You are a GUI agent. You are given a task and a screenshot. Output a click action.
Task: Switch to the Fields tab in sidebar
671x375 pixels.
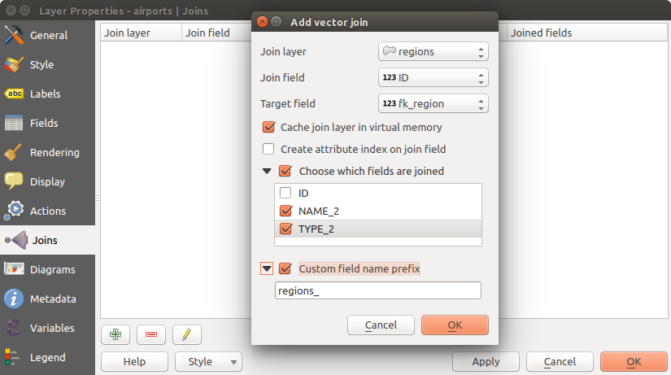43,124
